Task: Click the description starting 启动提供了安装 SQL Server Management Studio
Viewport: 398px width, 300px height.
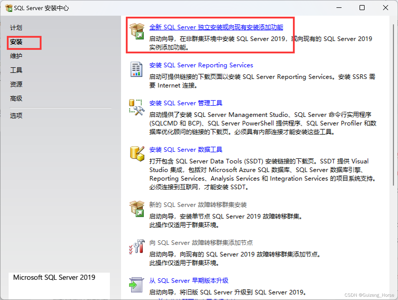Action: 263,123
